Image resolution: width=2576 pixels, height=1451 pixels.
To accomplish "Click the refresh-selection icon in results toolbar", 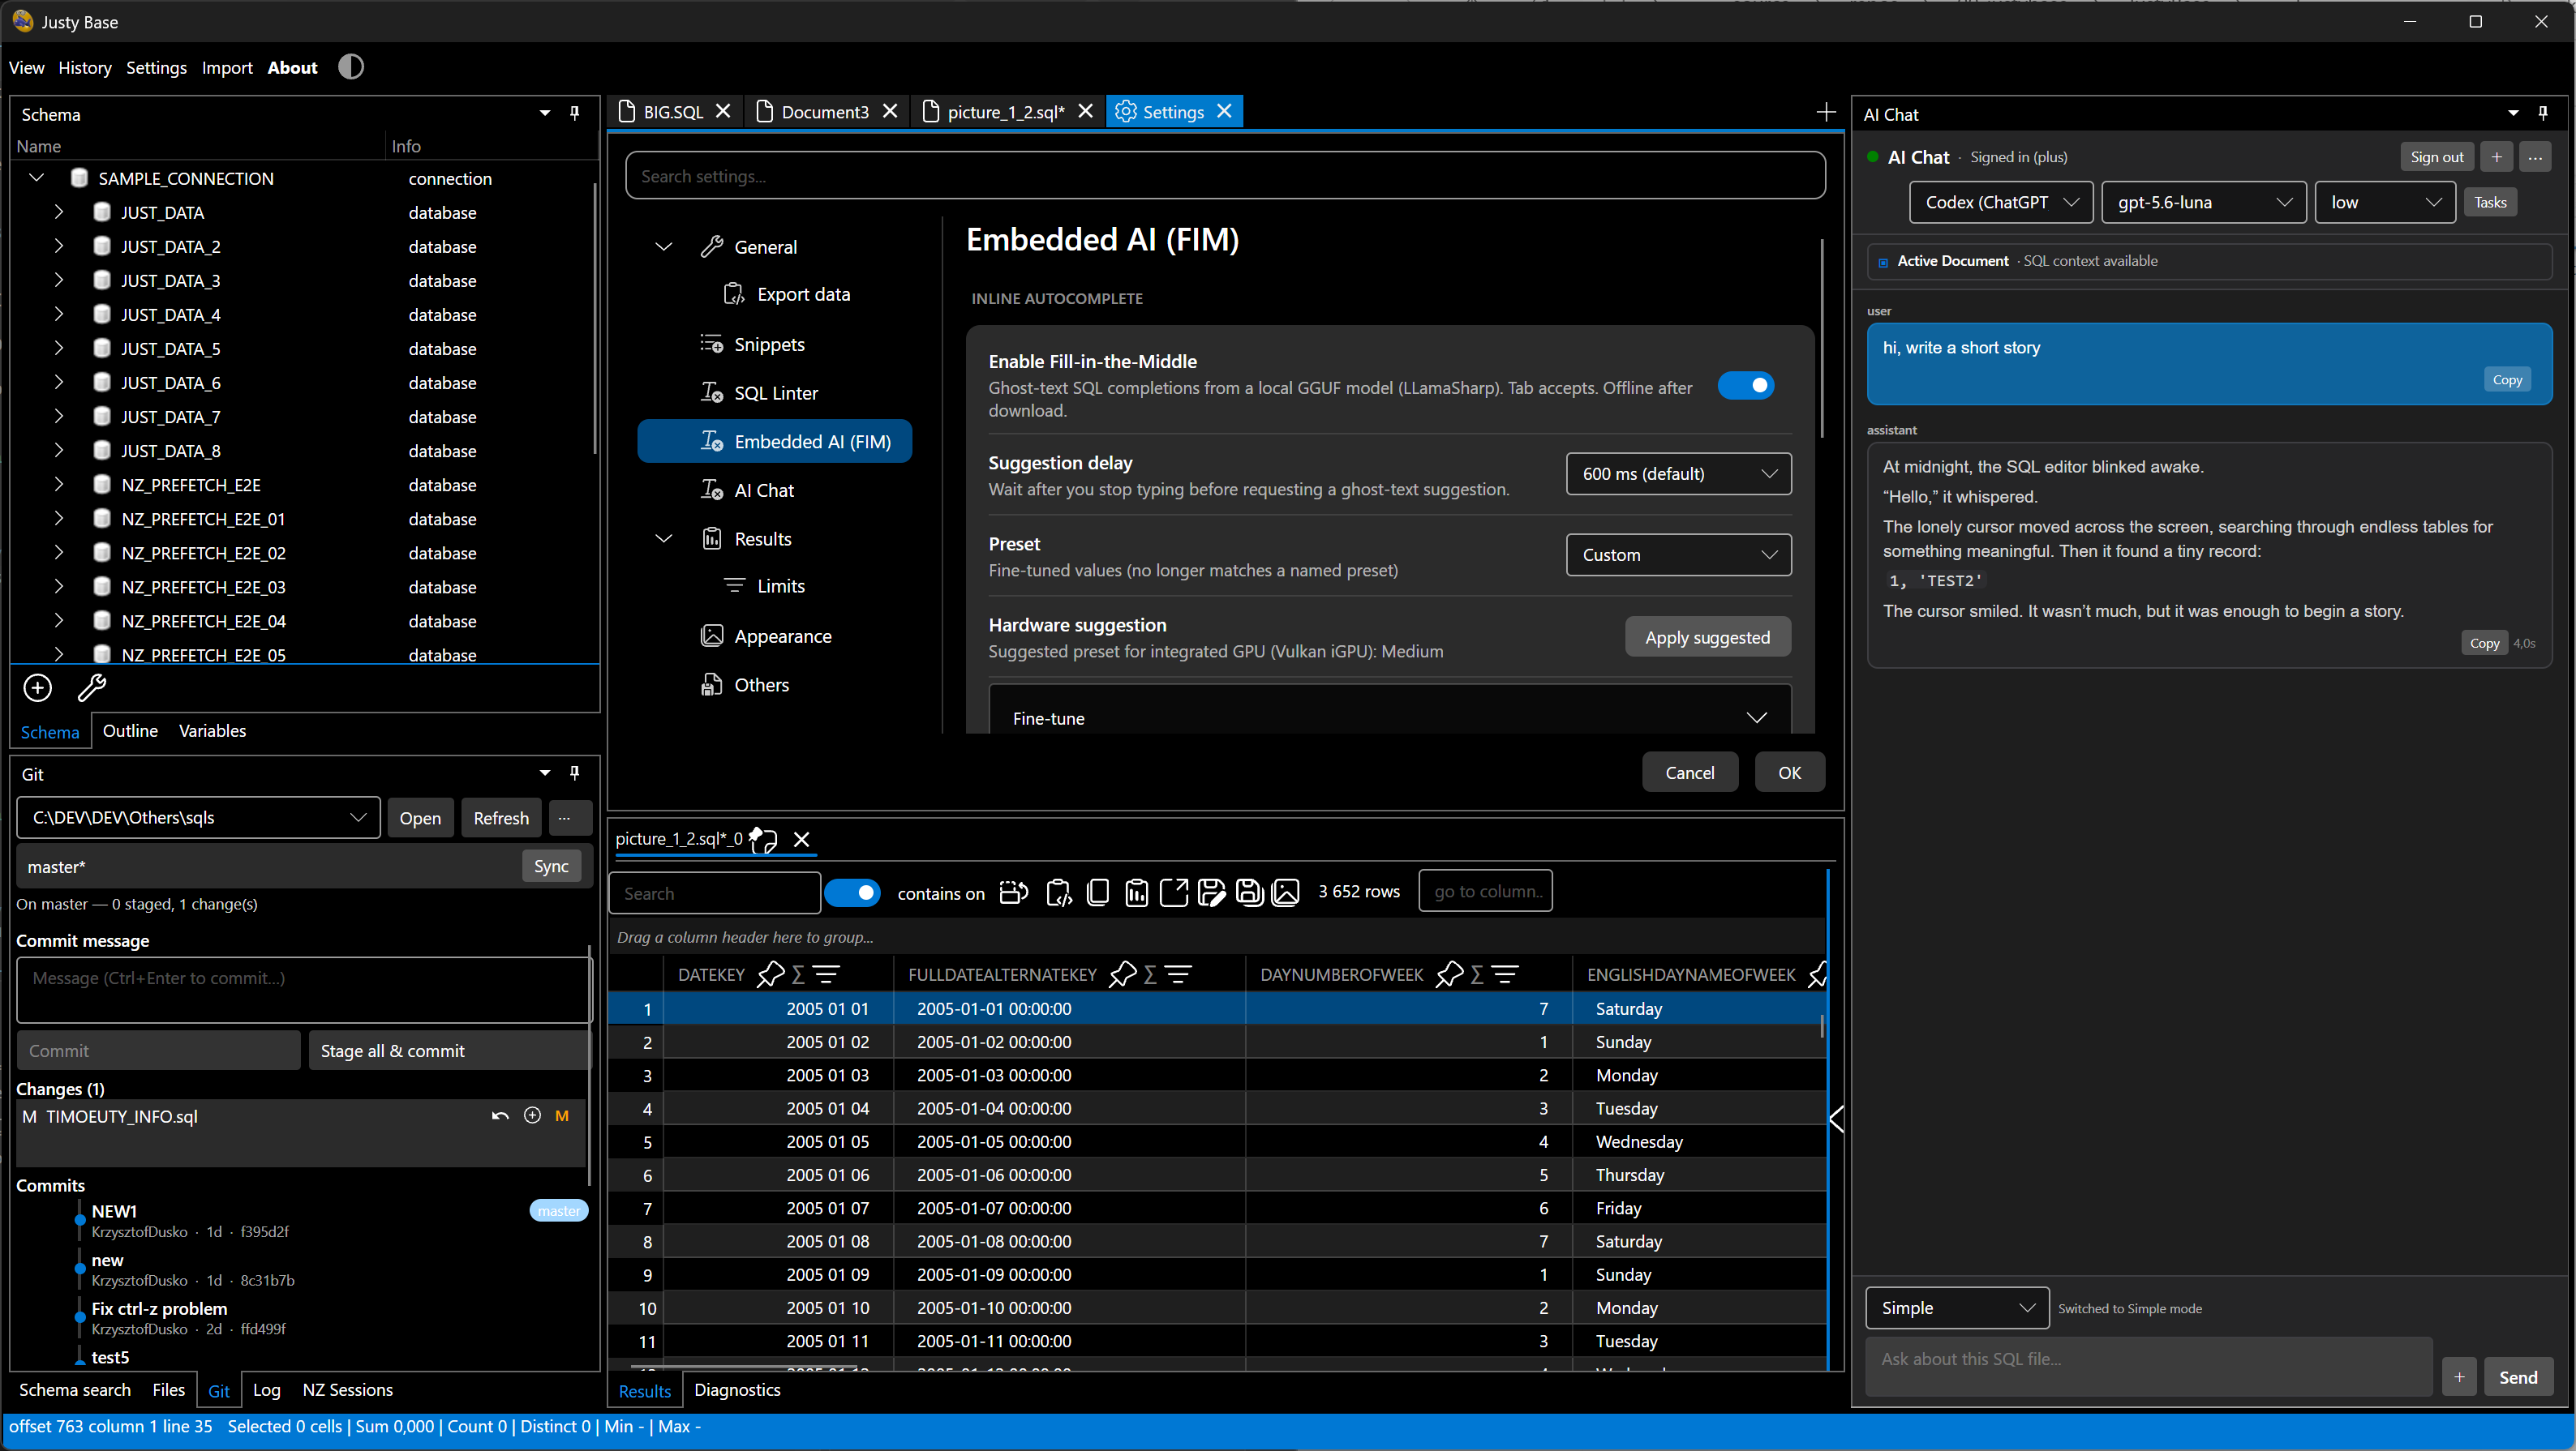I will click(1014, 892).
